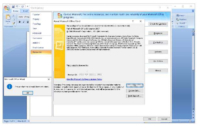
Task: Click the Check for Updates button
Action: tap(158, 24)
